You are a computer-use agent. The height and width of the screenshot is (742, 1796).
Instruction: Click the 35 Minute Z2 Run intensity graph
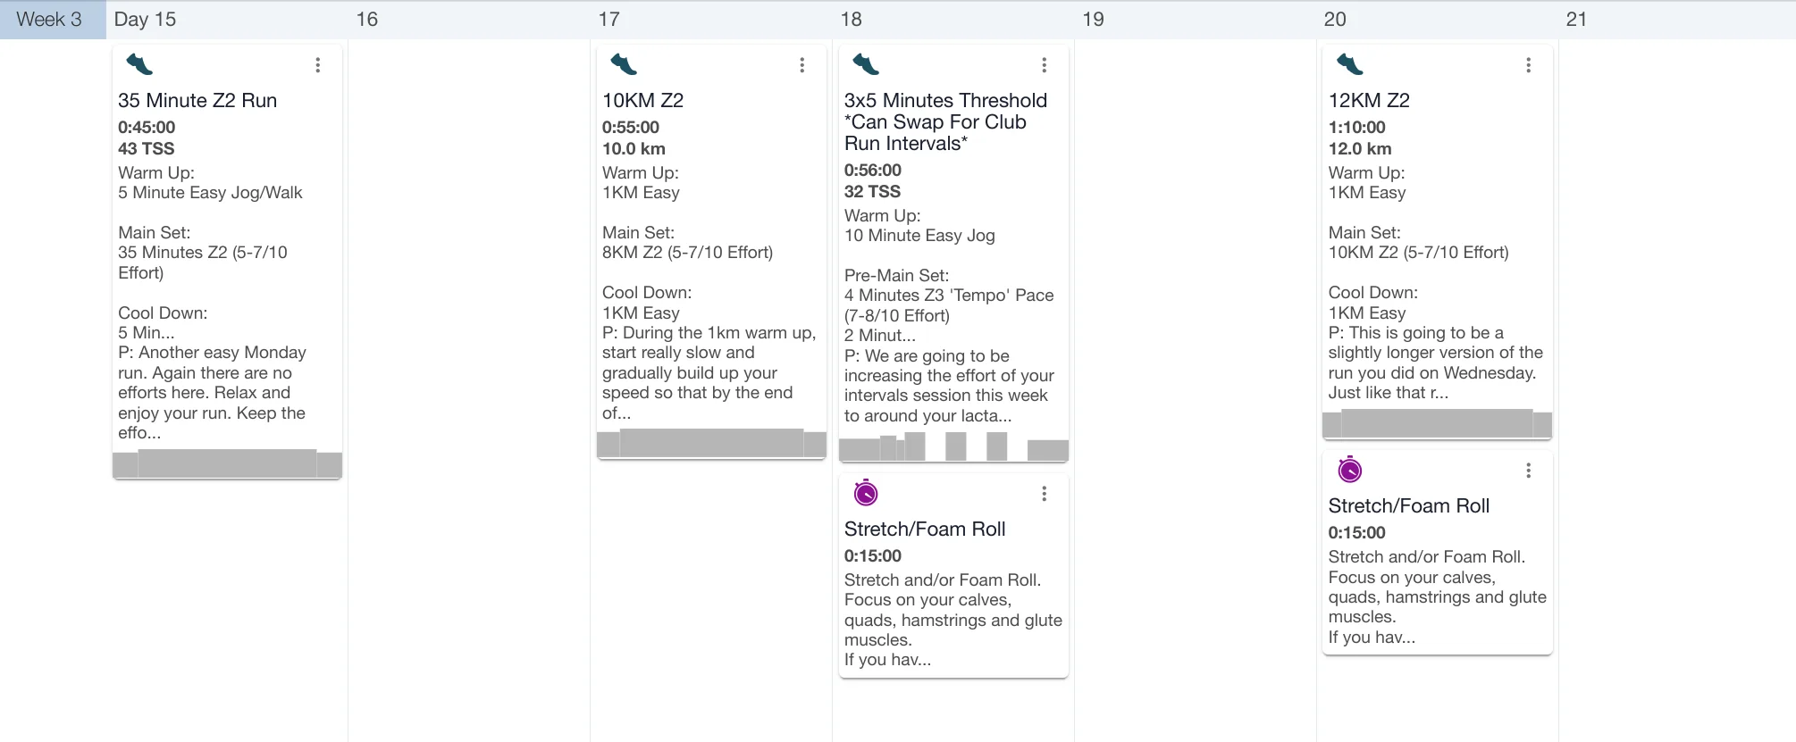(x=227, y=464)
